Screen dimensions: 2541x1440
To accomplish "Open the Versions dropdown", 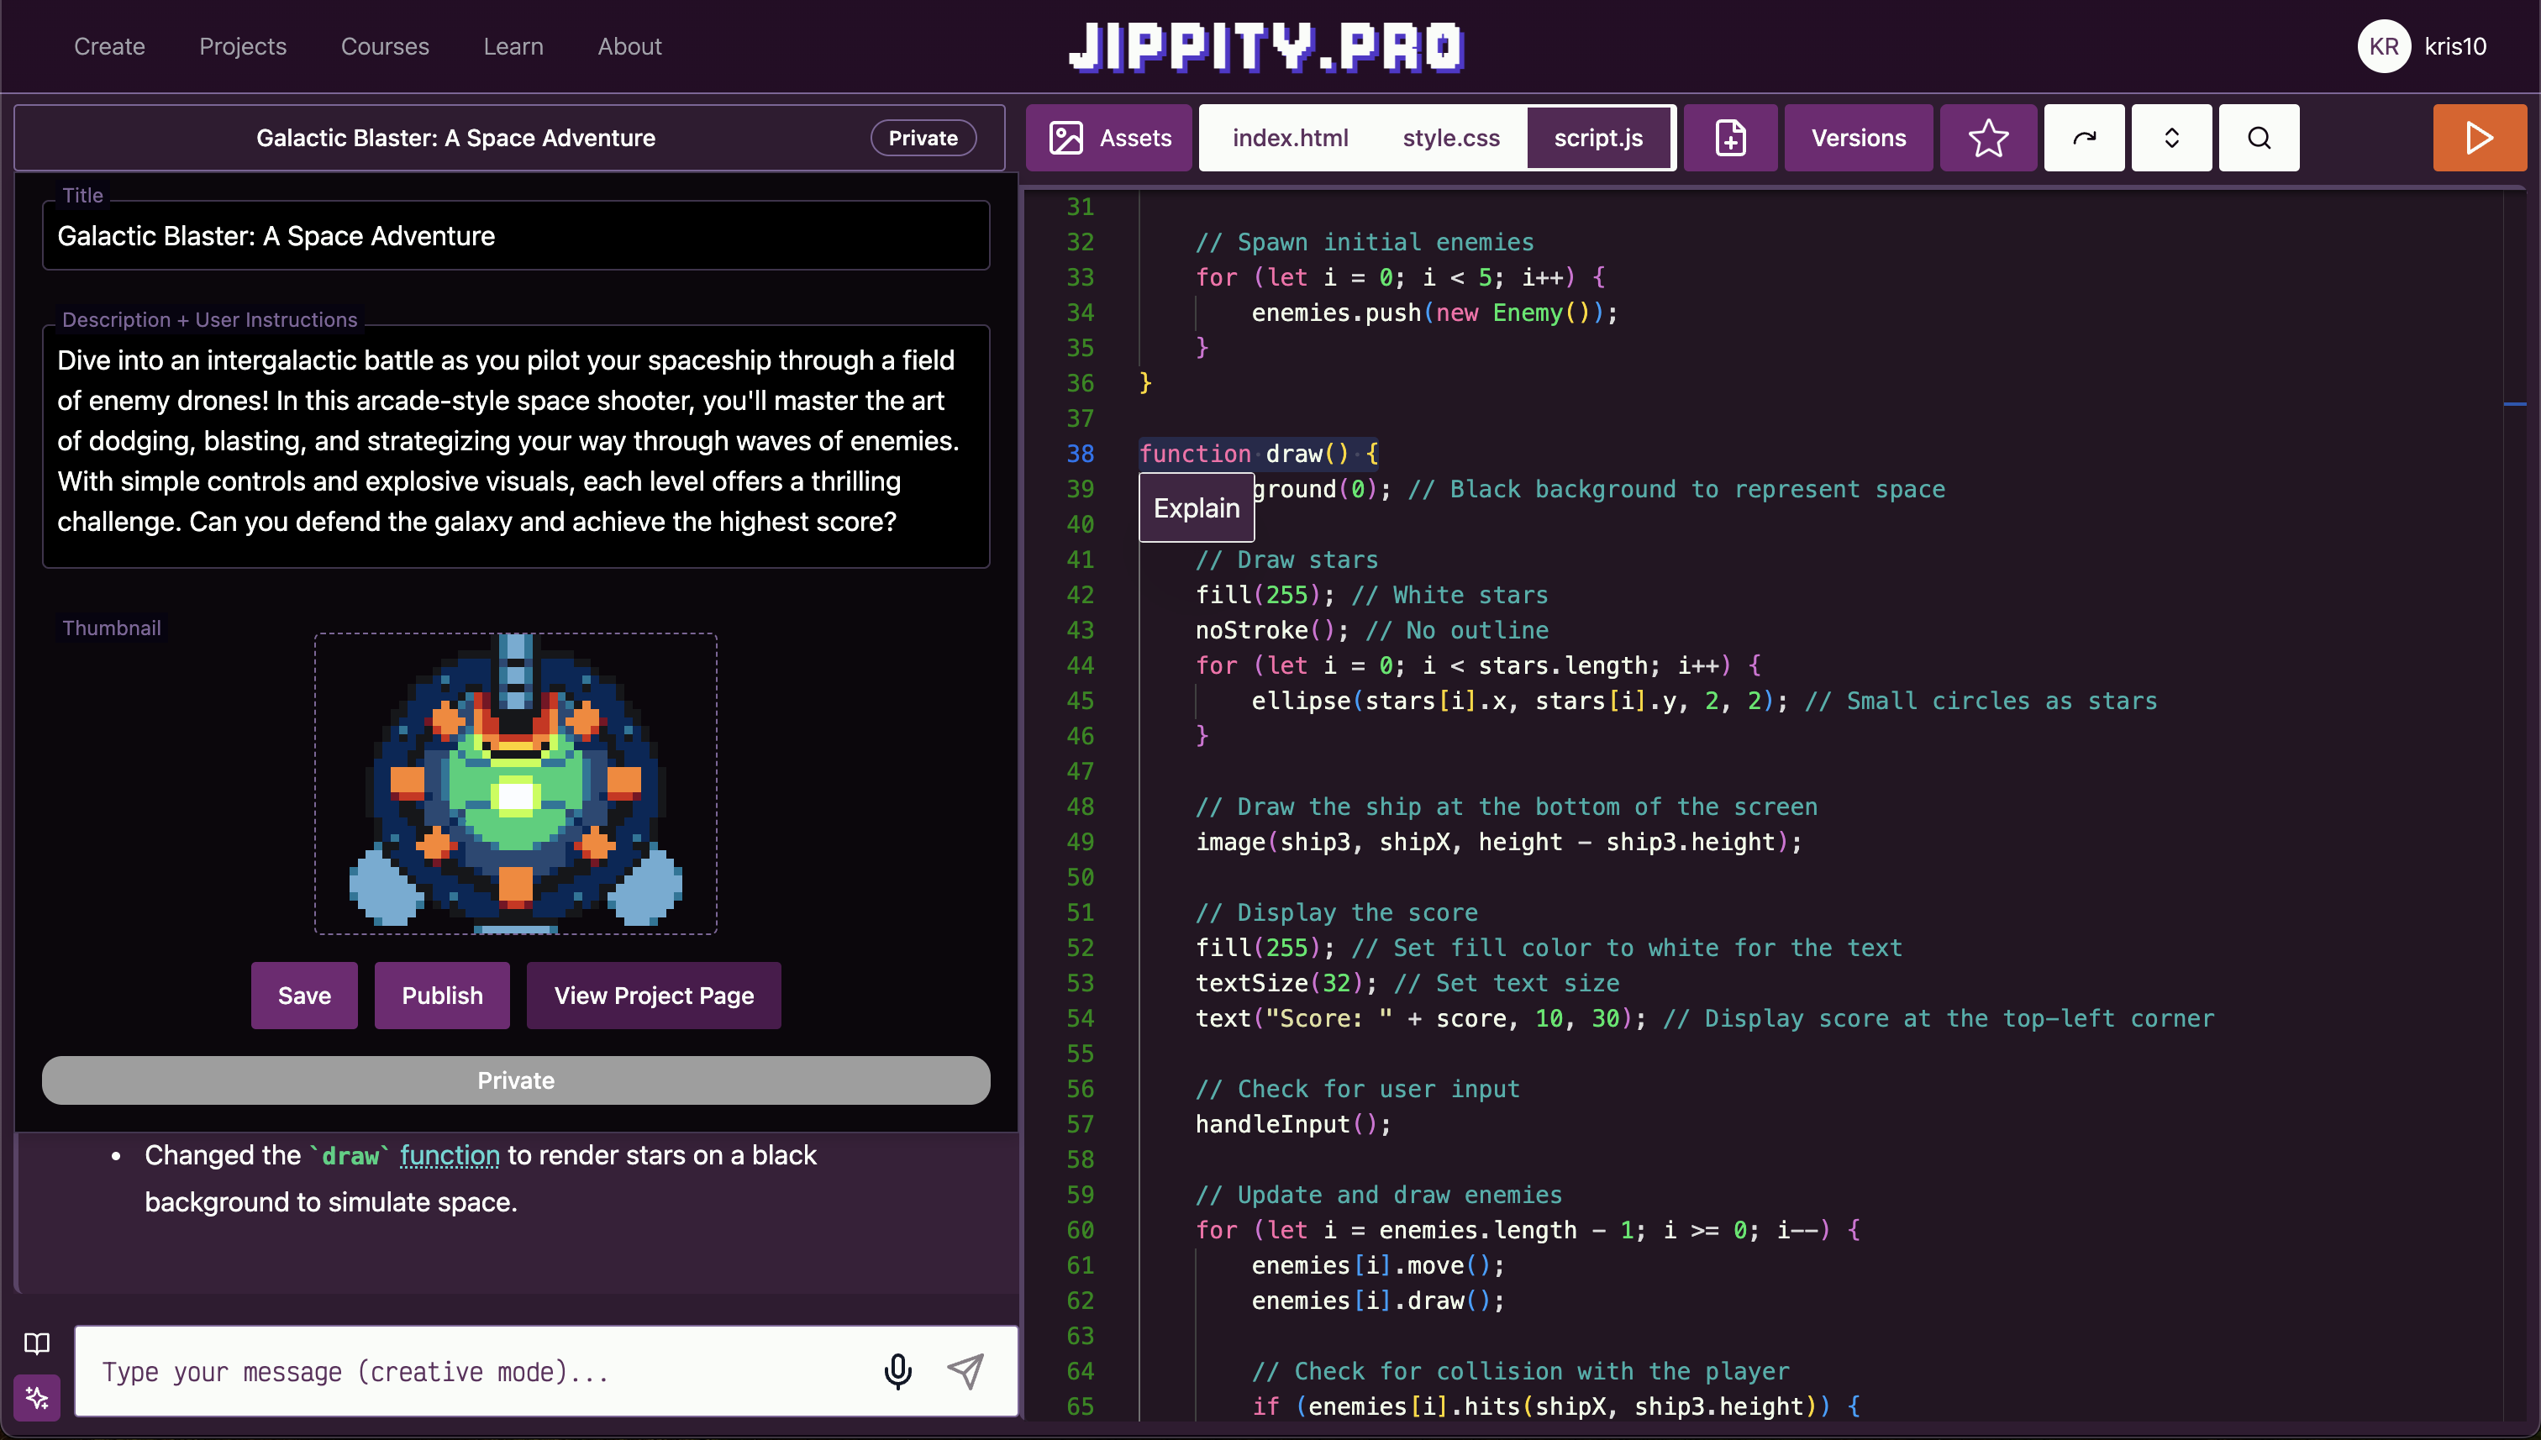I will point(1858,138).
